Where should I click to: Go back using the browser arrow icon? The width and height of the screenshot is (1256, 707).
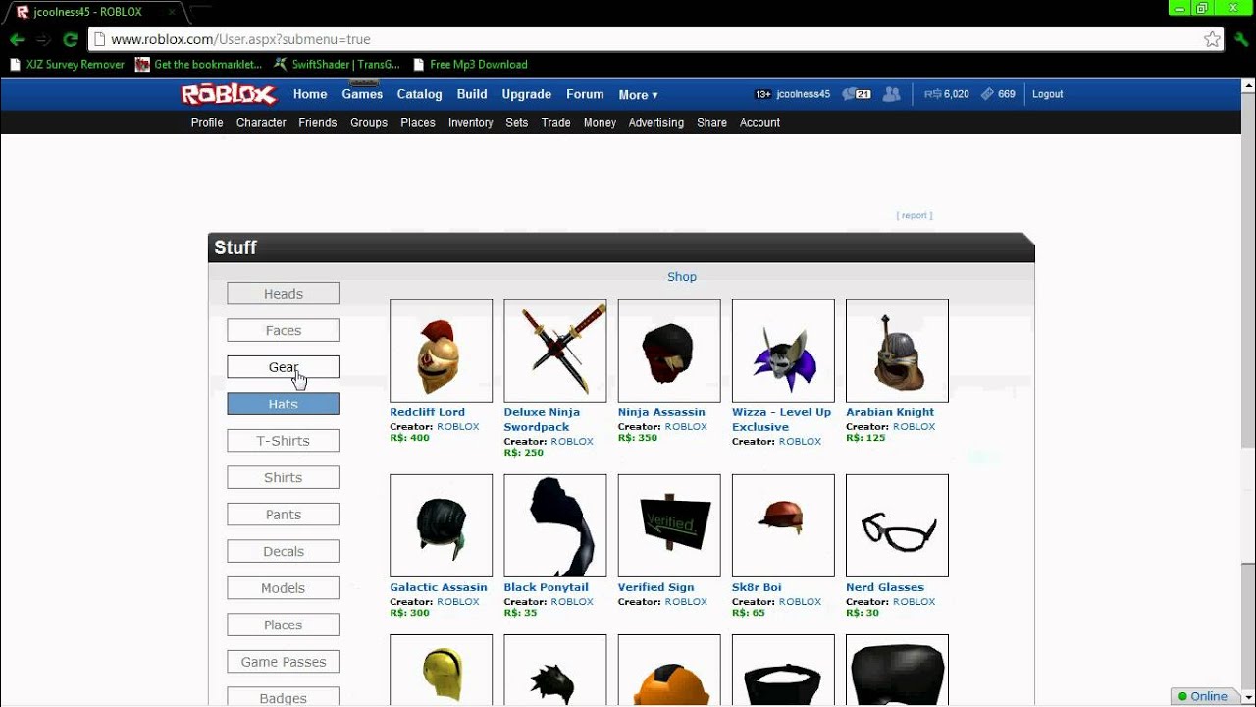(x=18, y=39)
